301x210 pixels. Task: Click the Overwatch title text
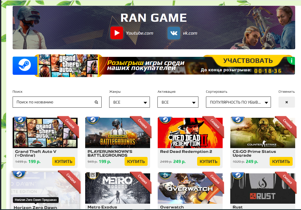(172, 207)
